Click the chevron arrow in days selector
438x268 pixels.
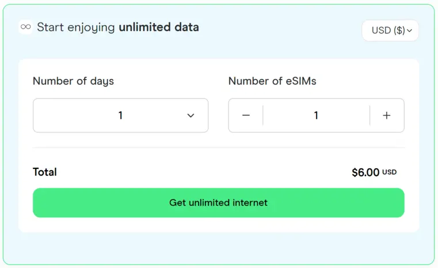(191, 115)
